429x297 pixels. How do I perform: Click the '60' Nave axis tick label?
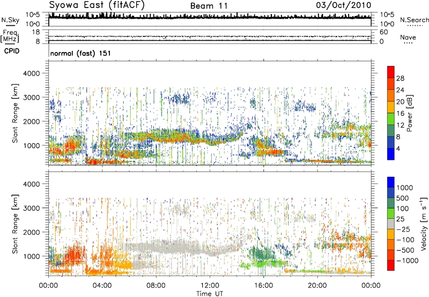pos(383,32)
